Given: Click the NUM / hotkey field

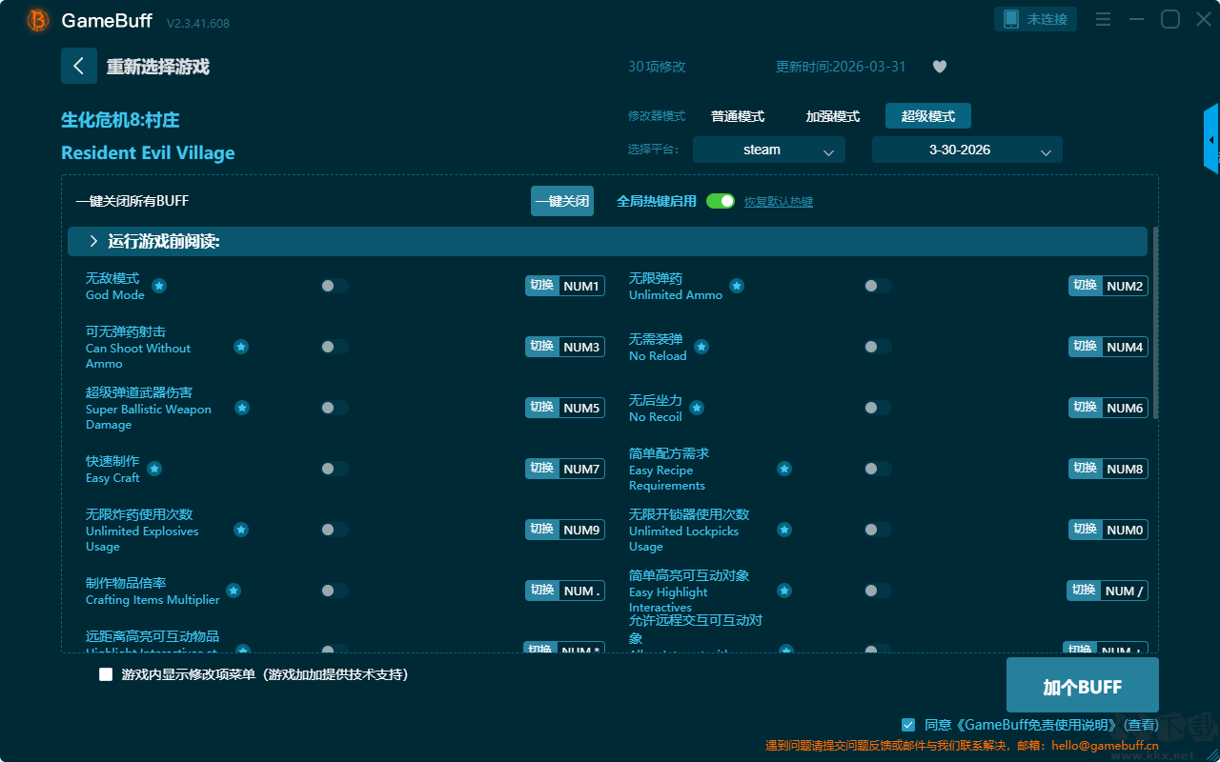Looking at the screenshot, I should tap(1124, 591).
